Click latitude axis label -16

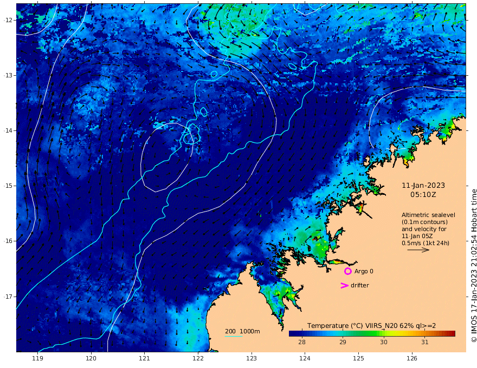(8, 241)
